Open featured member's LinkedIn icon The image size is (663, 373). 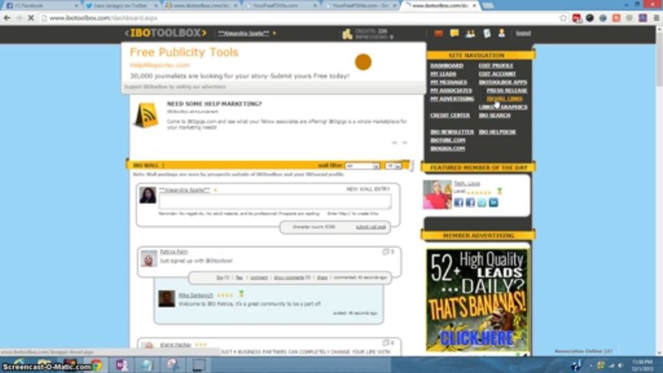(493, 203)
